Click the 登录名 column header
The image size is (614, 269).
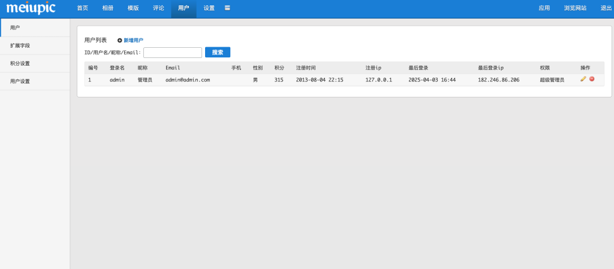117,68
